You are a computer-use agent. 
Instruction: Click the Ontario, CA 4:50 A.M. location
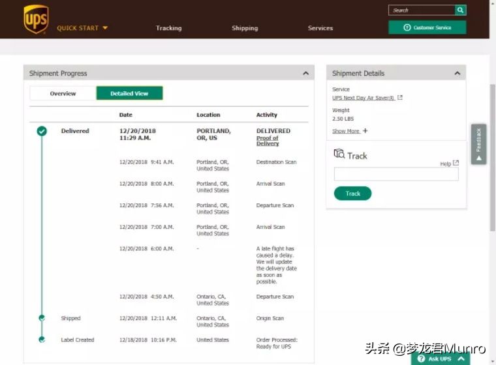213,300
